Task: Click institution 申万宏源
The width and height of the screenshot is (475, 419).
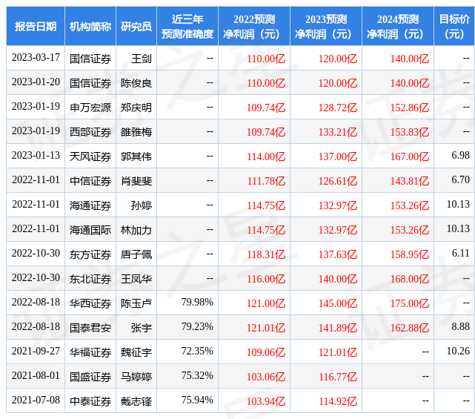Action: 90,108
